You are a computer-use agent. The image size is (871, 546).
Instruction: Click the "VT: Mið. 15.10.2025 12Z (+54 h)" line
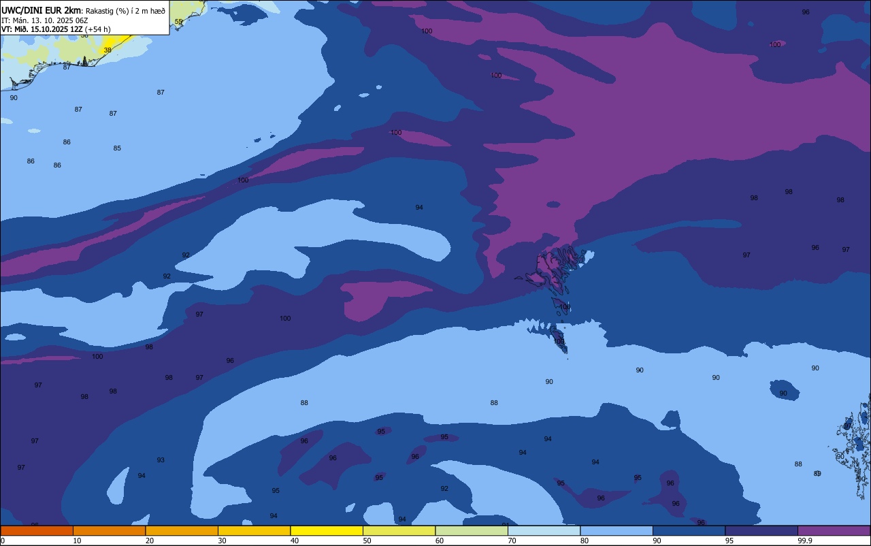pyautogui.click(x=56, y=29)
